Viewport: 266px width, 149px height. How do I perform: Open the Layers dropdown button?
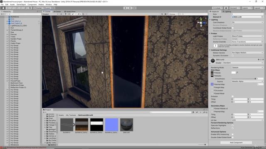pyautogui.click(x=246, y=8)
